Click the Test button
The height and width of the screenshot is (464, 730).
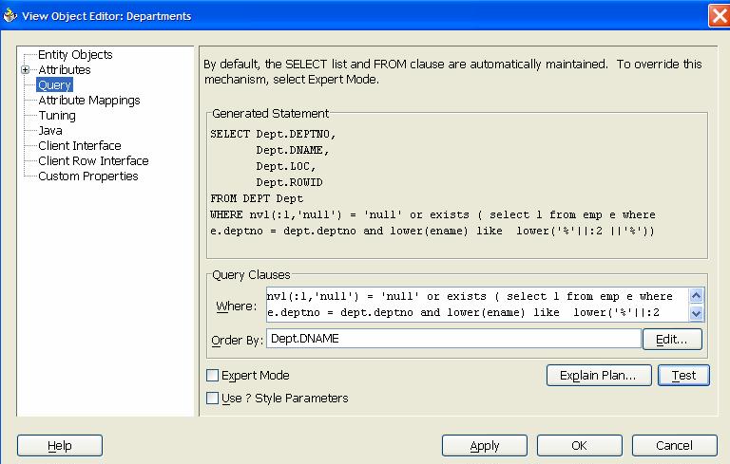point(683,375)
